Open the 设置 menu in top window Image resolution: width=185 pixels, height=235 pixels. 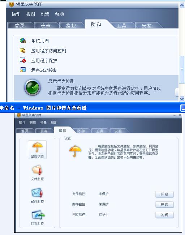coord(45,14)
